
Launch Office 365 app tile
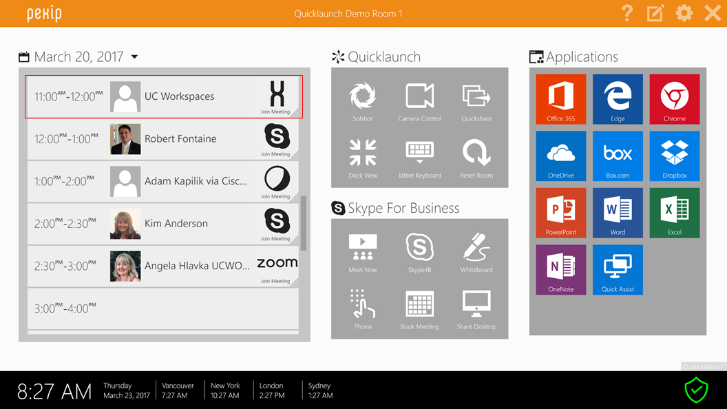click(561, 99)
